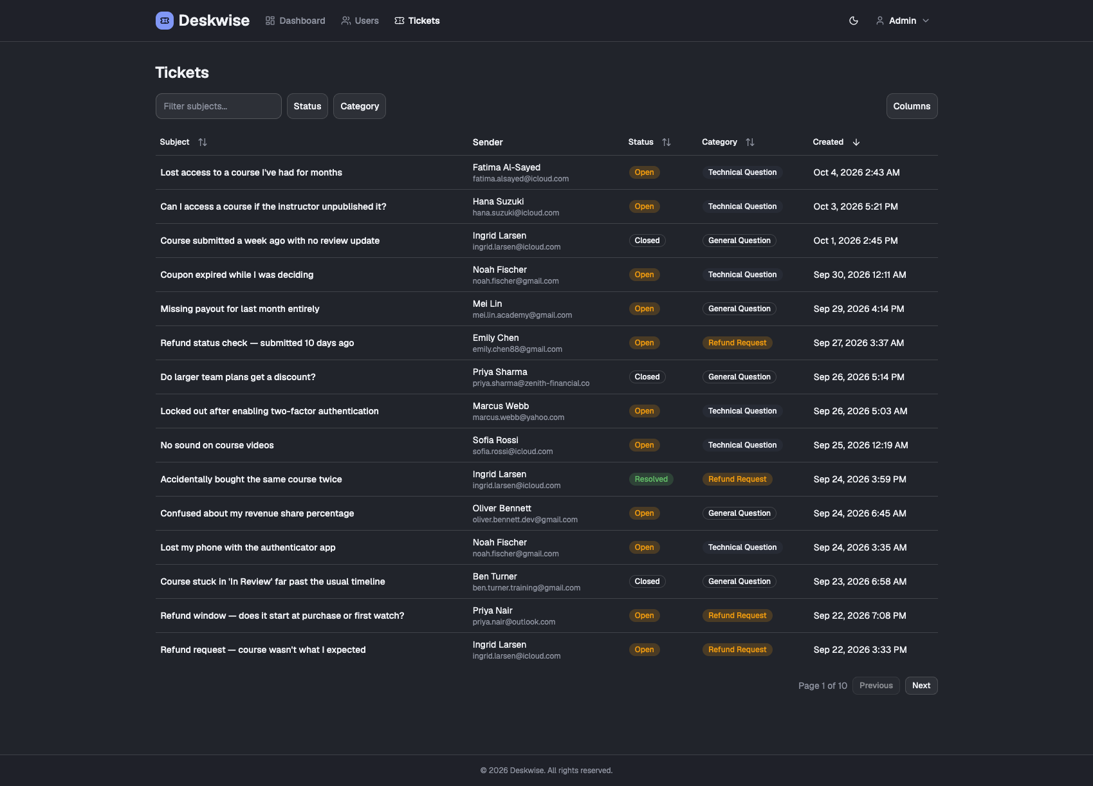
Task: Click sender Fatima Al-Sayed
Action: point(506,167)
